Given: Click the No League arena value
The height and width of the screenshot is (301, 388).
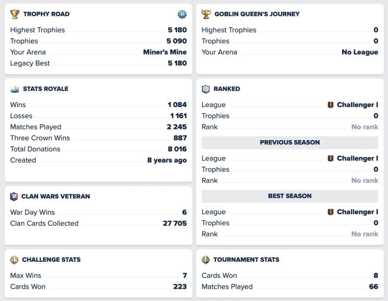Looking at the screenshot, I should click(360, 52).
